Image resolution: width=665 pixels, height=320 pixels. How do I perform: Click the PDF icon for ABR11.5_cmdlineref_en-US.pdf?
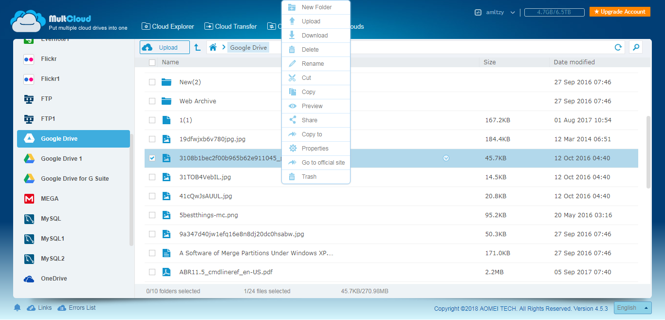click(166, 272)
